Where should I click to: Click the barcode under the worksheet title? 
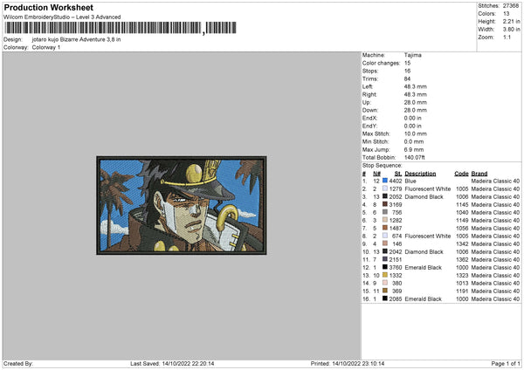point(121,28)
